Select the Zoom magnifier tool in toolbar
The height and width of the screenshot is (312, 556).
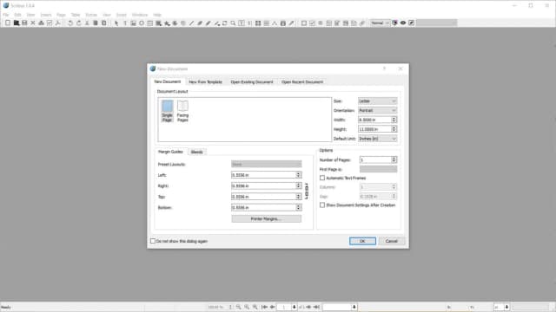[233, 23]
